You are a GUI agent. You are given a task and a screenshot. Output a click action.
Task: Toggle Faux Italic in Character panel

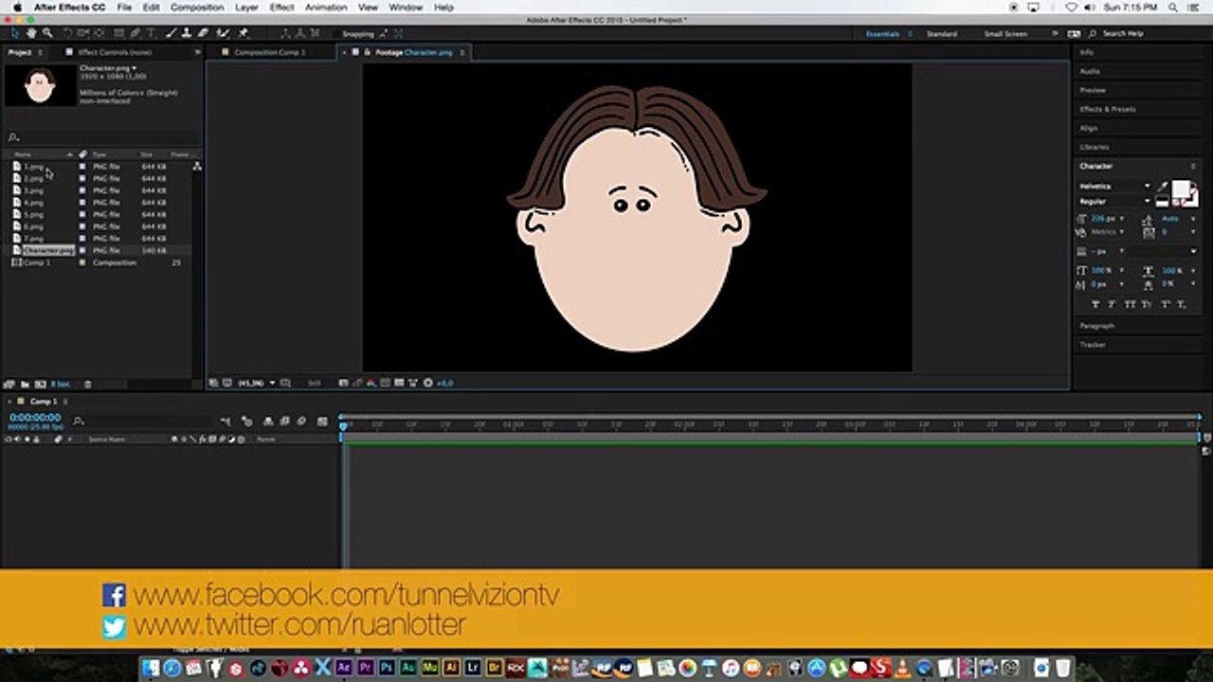tap(1112, 304)
